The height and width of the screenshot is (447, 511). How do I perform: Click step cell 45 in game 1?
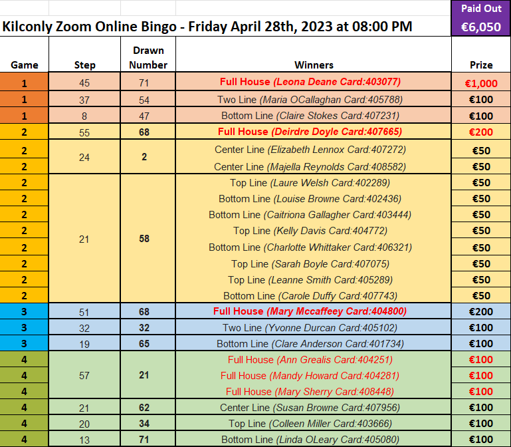click(85, 82)
